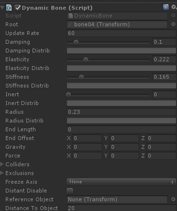
Task: Expand the Exclusions list
Action: [x=2, y=173]
